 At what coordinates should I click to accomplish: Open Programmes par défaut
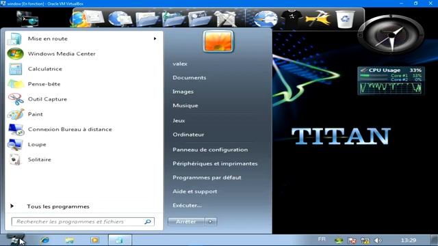click(207, 178)
